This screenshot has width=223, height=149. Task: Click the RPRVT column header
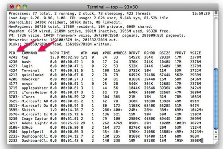pos(134,53)
